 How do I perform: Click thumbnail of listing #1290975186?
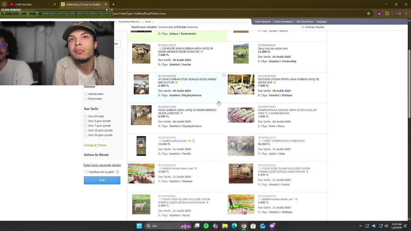pos(141,115)
